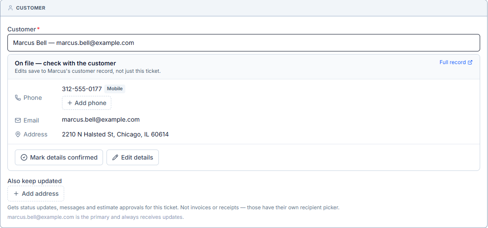Click the map pin icon in the Address row
This screenshot has height=228, width=488.
[x=18, y=134]
